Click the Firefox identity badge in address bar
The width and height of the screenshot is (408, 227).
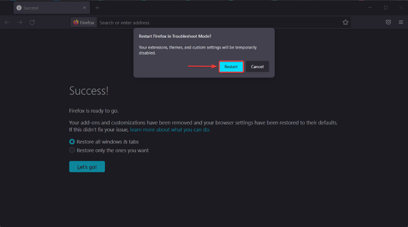pos(84,22)
